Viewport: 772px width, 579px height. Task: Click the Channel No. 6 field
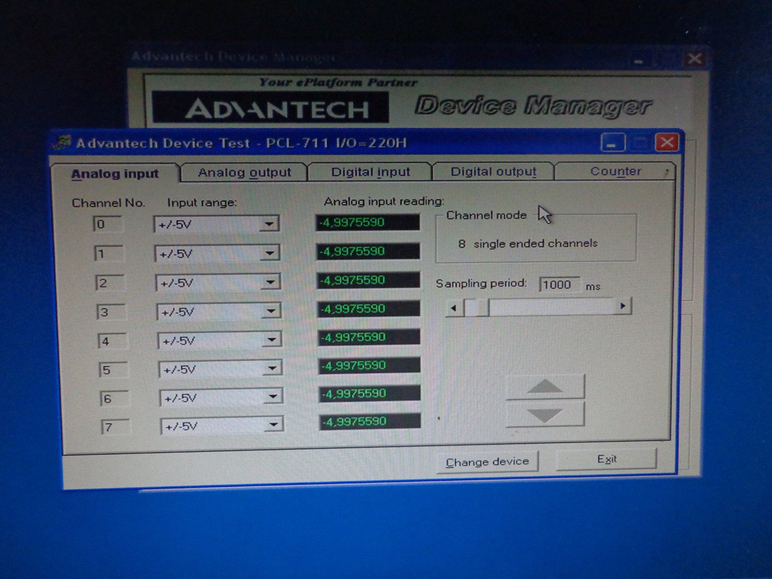tap(115, 399)
